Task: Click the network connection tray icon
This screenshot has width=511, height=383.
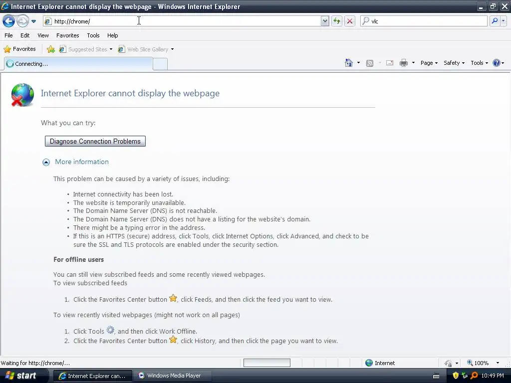Action: pyautogui.click(x=465, y=376)
